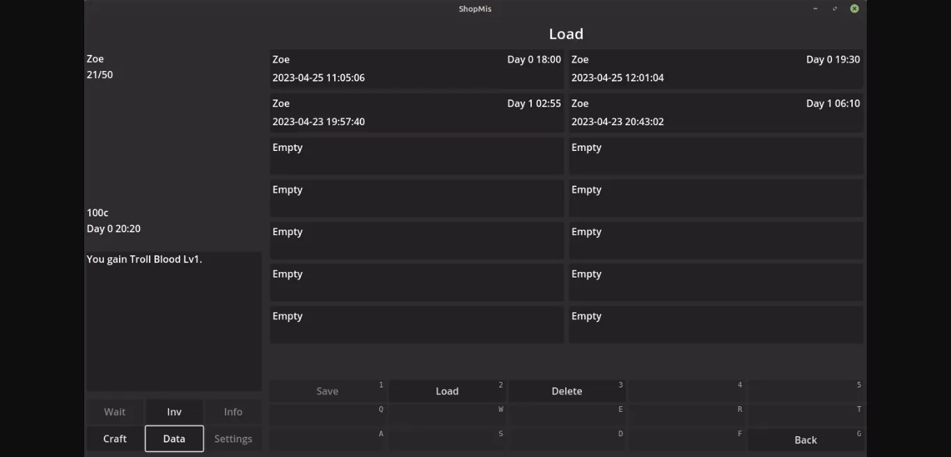Open the Inv tab

174,412
